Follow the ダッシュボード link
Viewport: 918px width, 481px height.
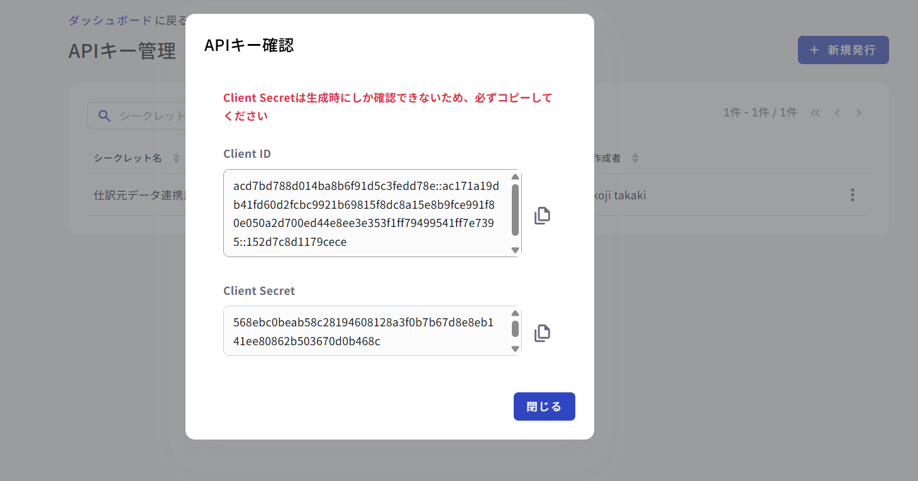tap(109, 20)
